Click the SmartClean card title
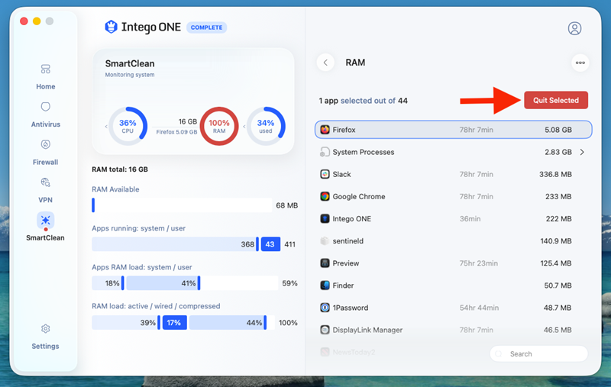Screen dimensions: 611x387 [x=130, y=63]
